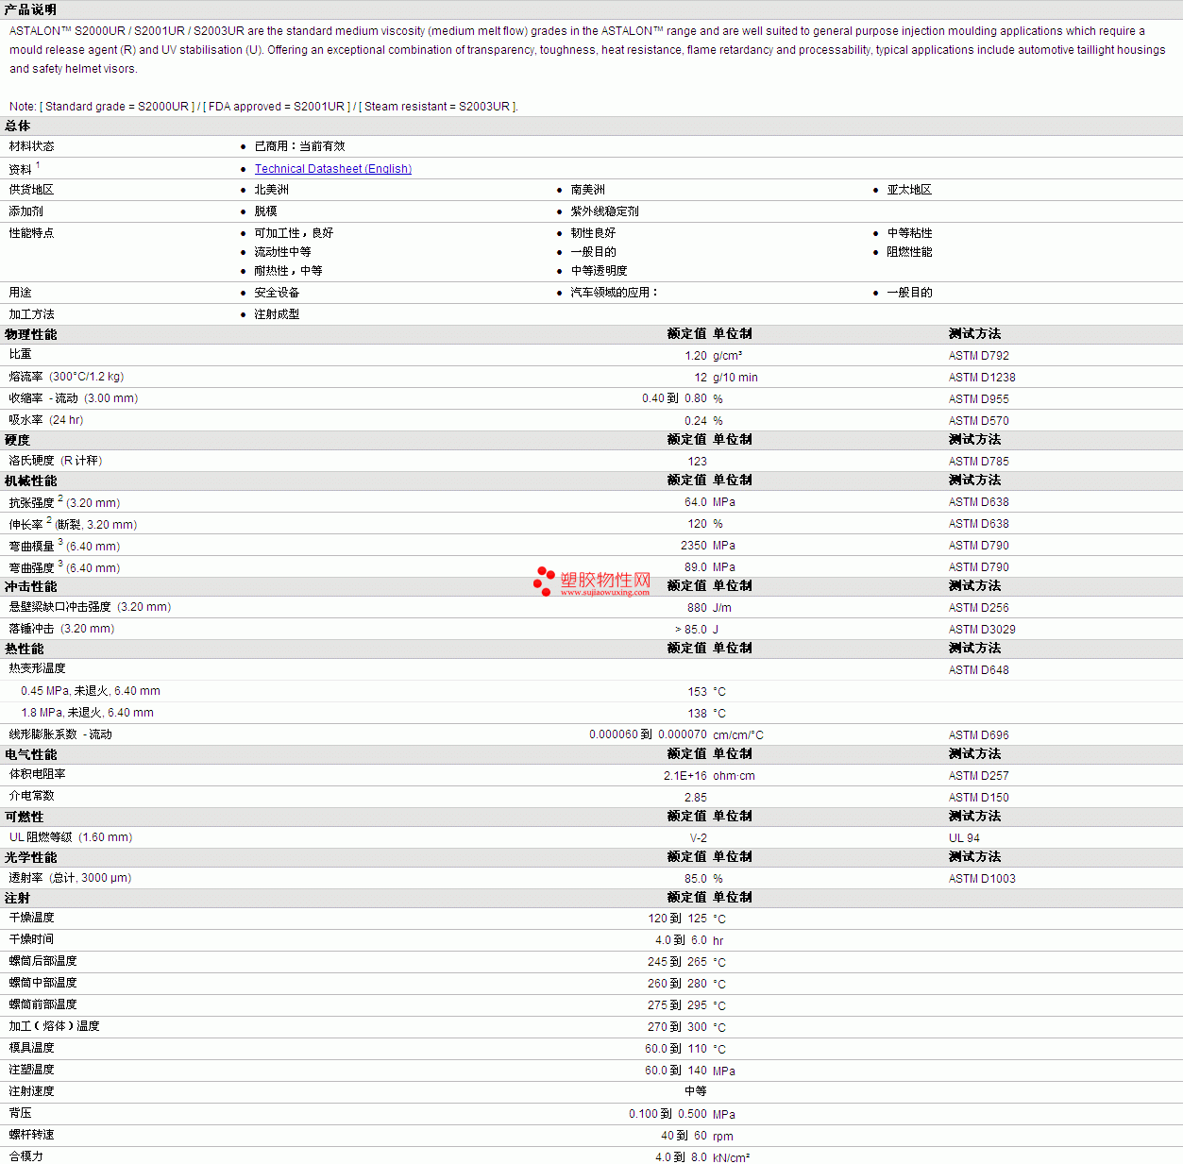This screenshot has width=1183, height=1164.
Task: Click the ASTM D792 test method link
Action: (x=978, y=356)
